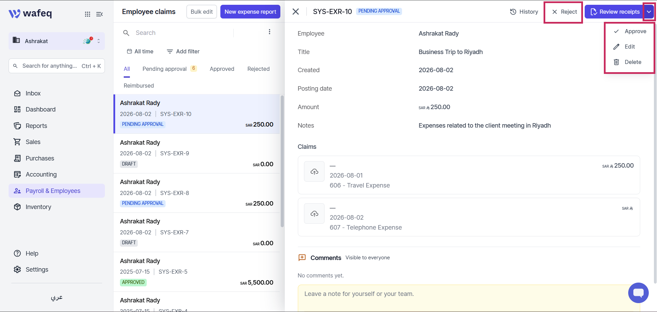
Task: Click the comment note text area
Action: pyautogui.click(x=469, y=298)
